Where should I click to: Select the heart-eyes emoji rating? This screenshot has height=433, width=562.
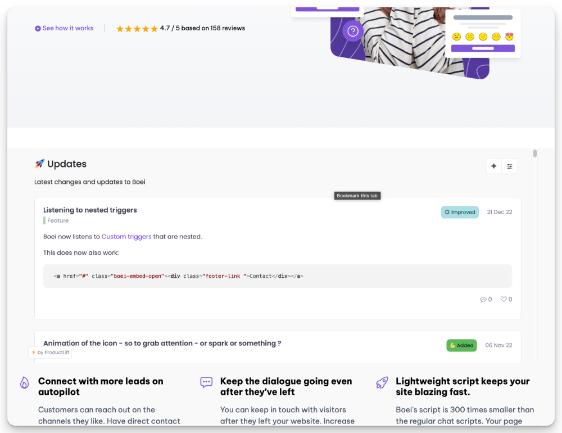[x=510, y=37]
